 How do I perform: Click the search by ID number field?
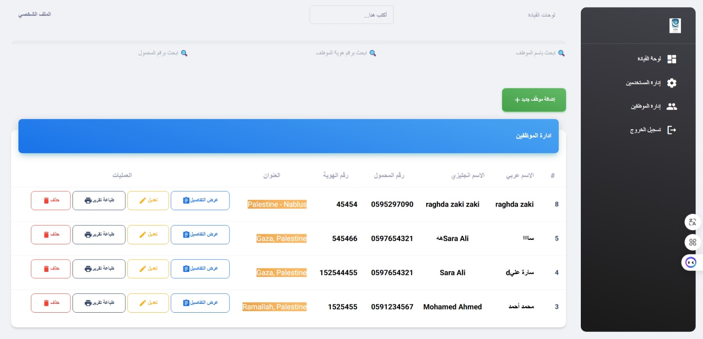click(340, 53)
